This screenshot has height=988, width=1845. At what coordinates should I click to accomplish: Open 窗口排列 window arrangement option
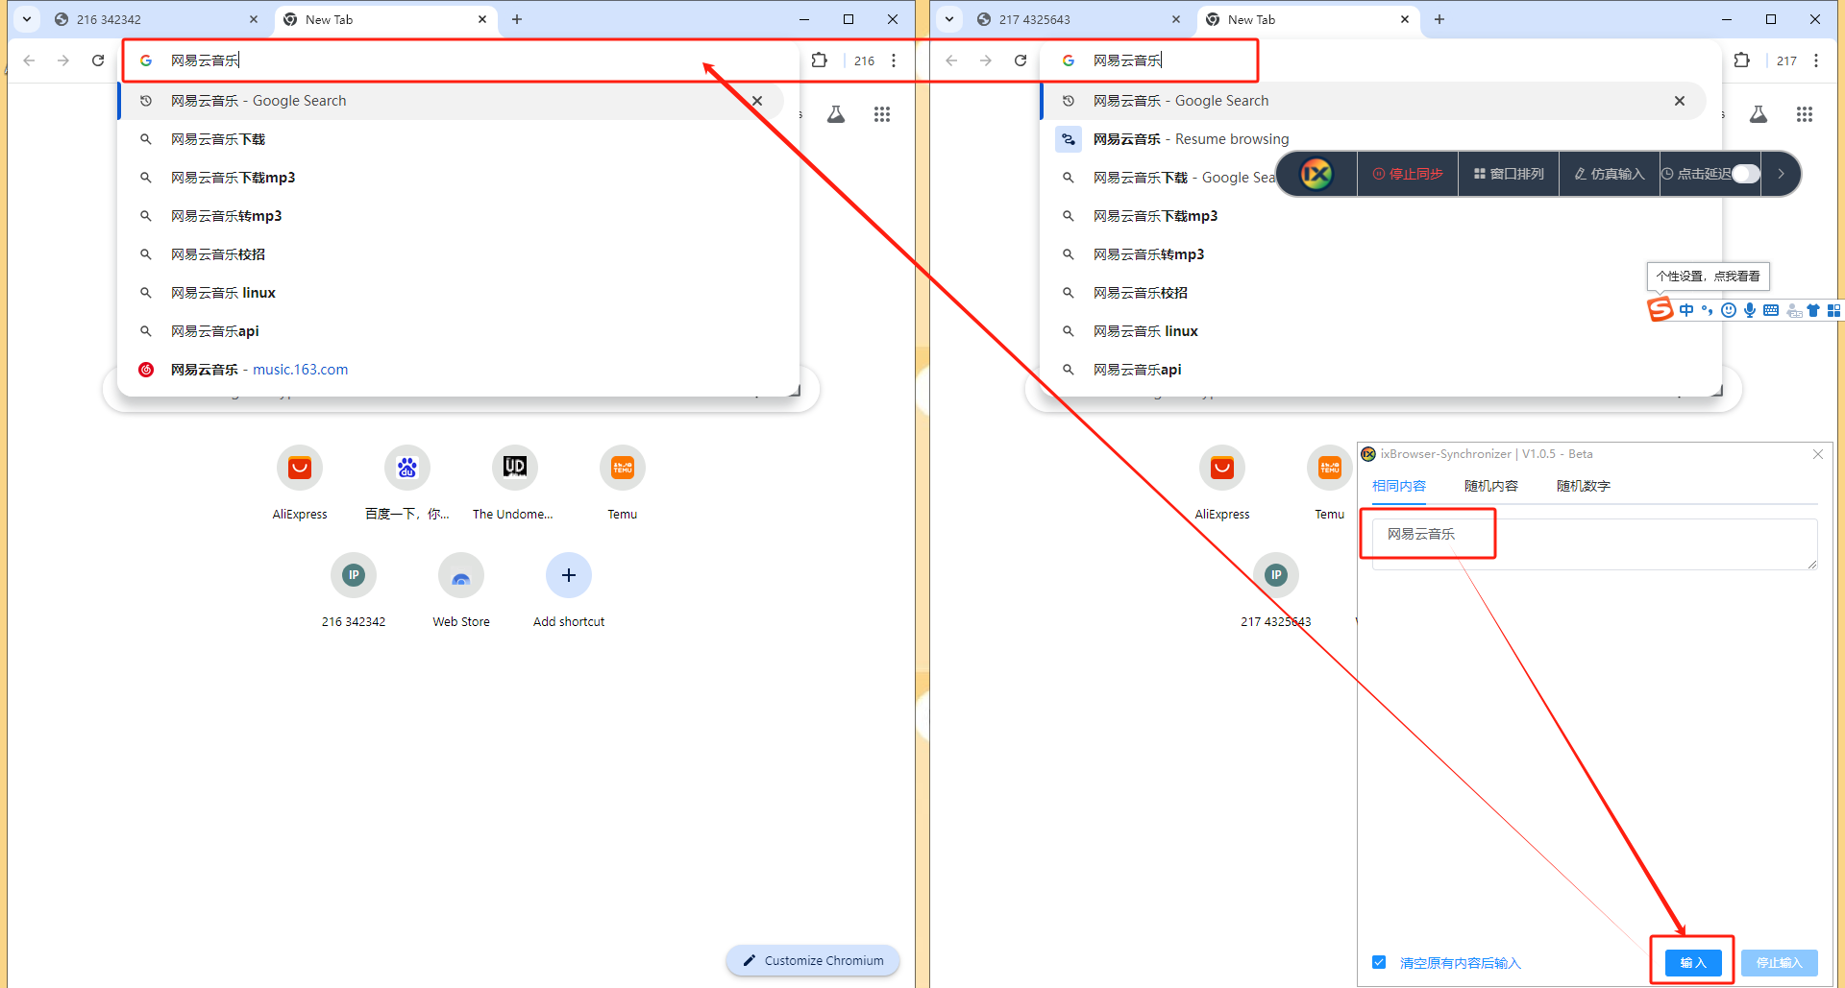click(x=1509, y=174)
